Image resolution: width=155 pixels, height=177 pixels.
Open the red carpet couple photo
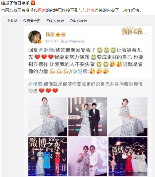[88, 117]
